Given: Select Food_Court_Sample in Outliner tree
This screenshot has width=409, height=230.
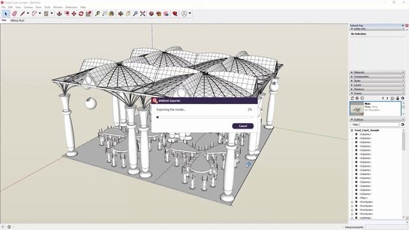Looking at the screenshot, I should point(367,130).
